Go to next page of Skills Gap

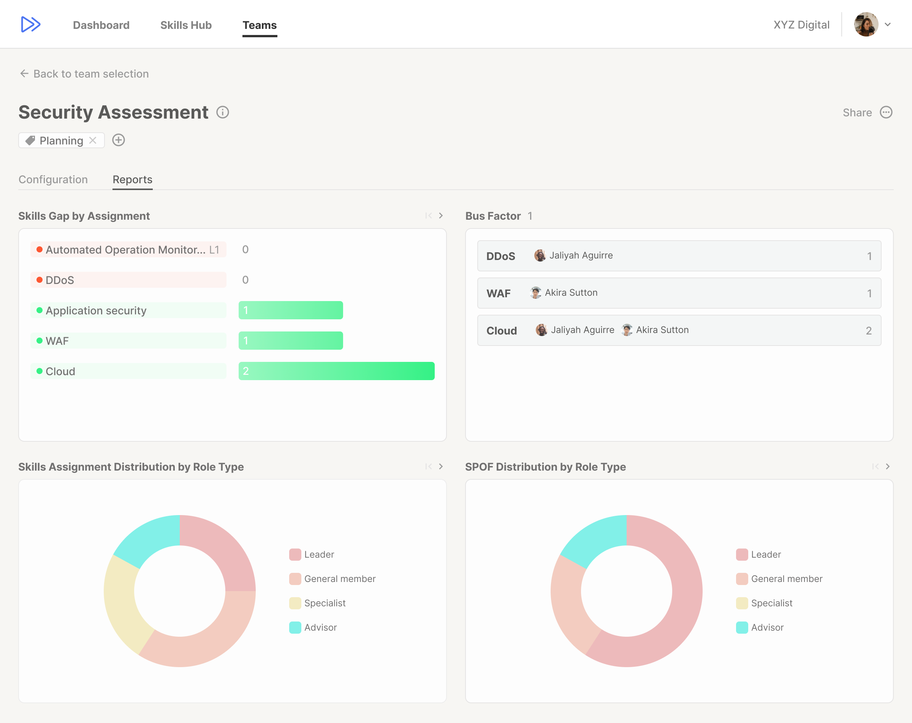coord(441,216)
